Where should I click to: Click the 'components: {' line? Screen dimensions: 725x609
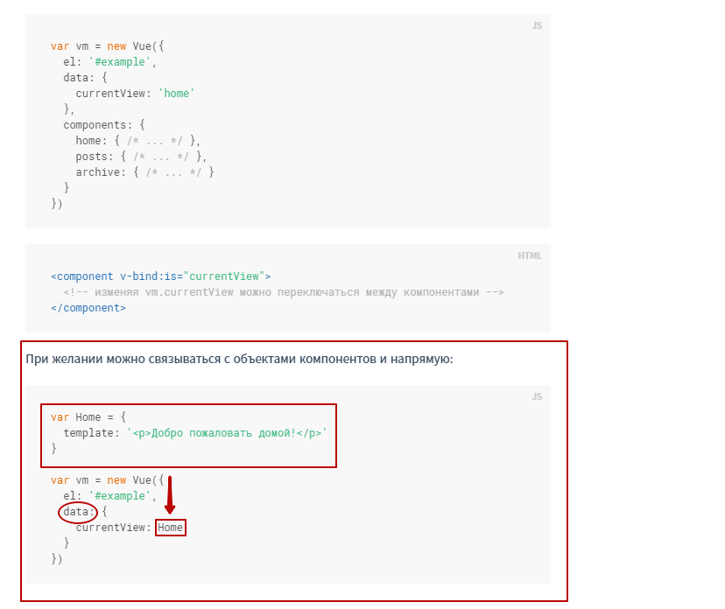pos(104,125)
